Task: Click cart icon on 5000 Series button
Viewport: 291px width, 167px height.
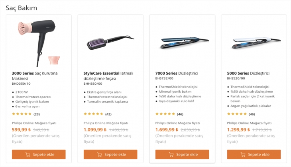Action: point(243,155)
